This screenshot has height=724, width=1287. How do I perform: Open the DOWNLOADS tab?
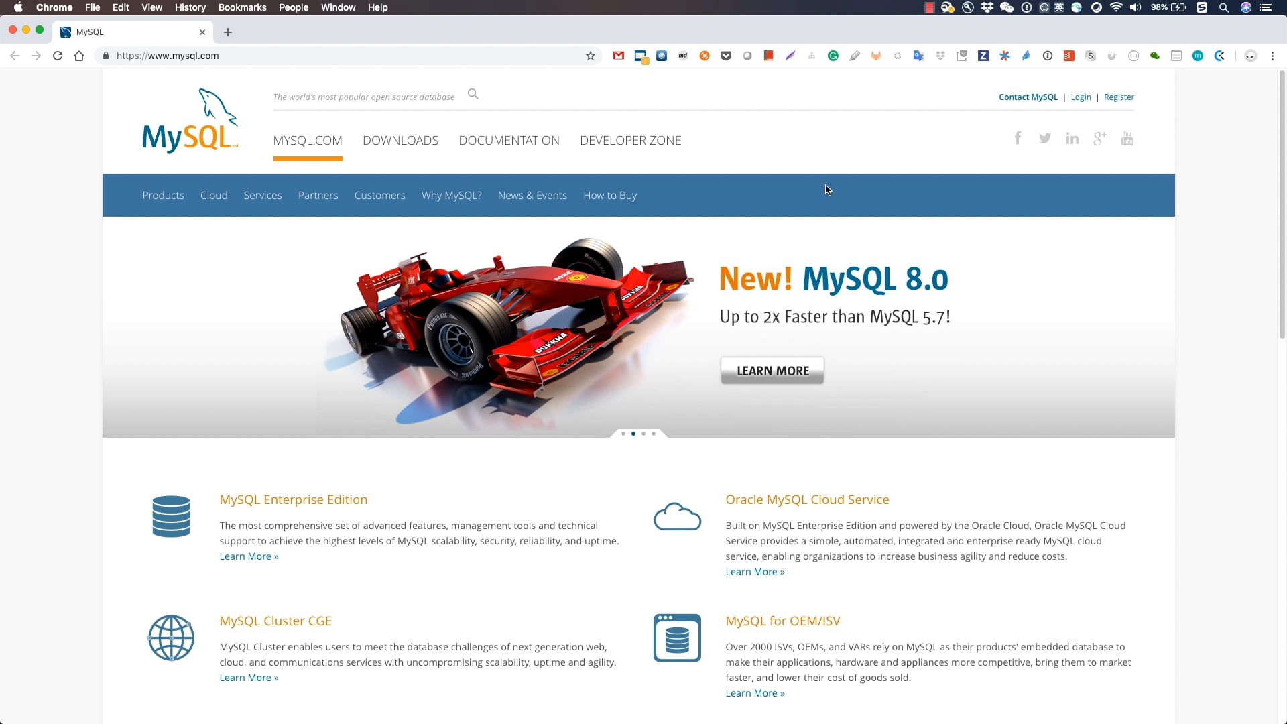400,140
